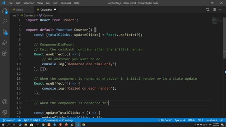Click the VS Code logo in title bar
226x127 pixels.
click(4, 3)
